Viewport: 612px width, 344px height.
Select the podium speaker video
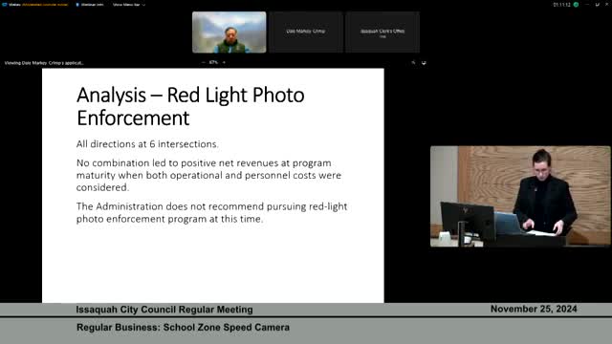pyautogui.click(x=520, y=197)
